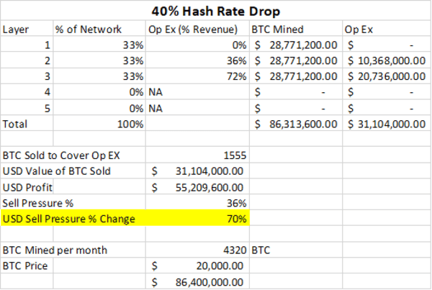The image size is (432, 290).
Task: Select the 36% Sell Pressure value
Action: (197, 203)
